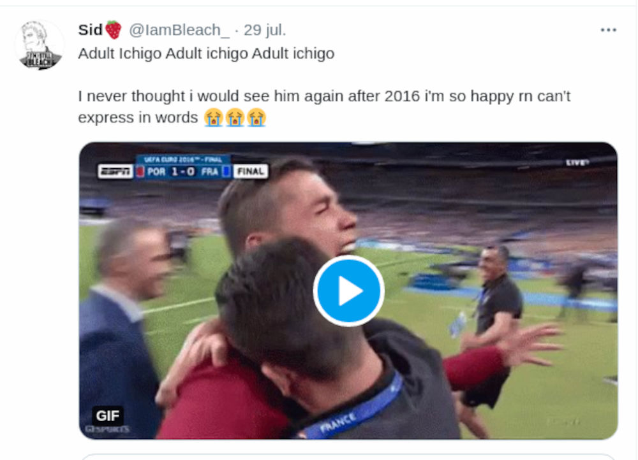The width and height of the screenshot is (638, 460).
Task: Open the tweet's more options menu
Action: (x=608, y=30)
